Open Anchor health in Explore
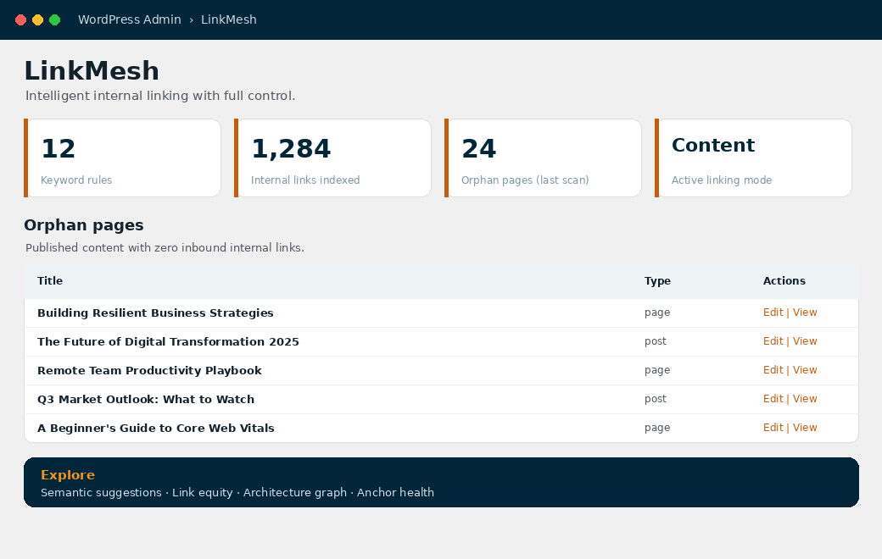This screenshot has width=882, height=559. (395, 492)
